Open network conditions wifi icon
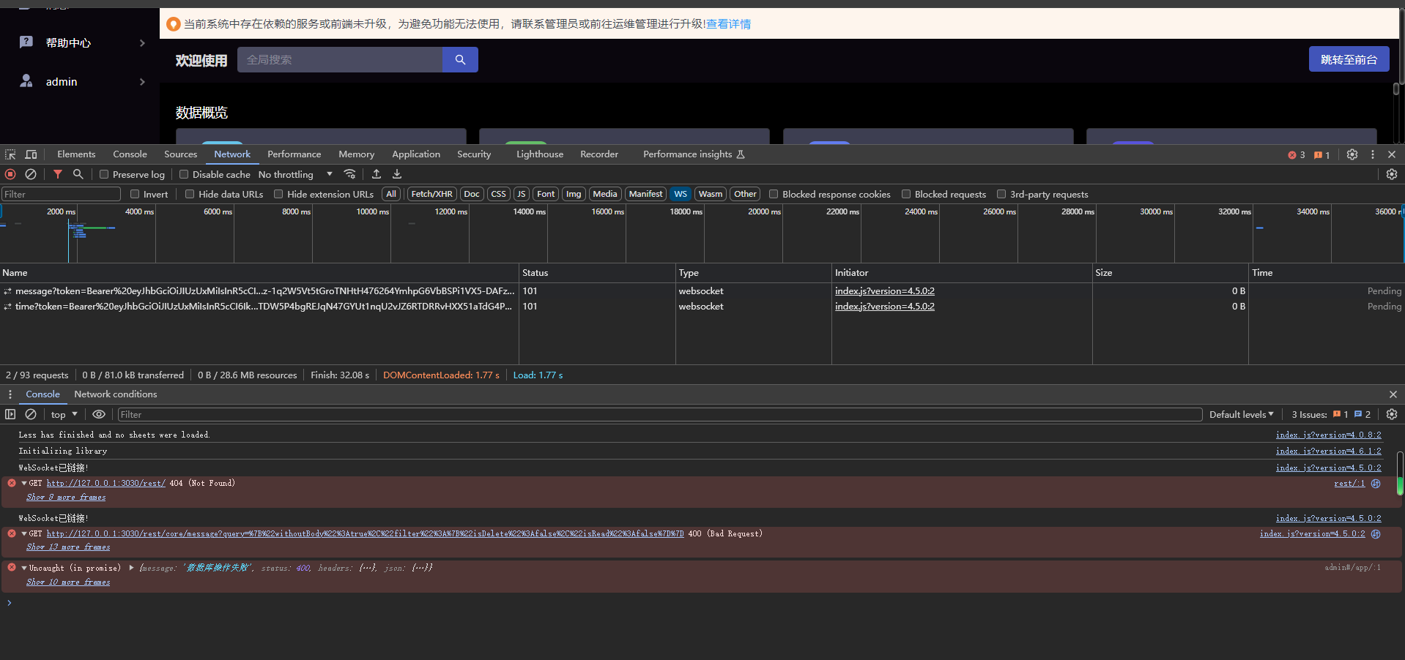The image size is (1405, 660). [350, 174]
